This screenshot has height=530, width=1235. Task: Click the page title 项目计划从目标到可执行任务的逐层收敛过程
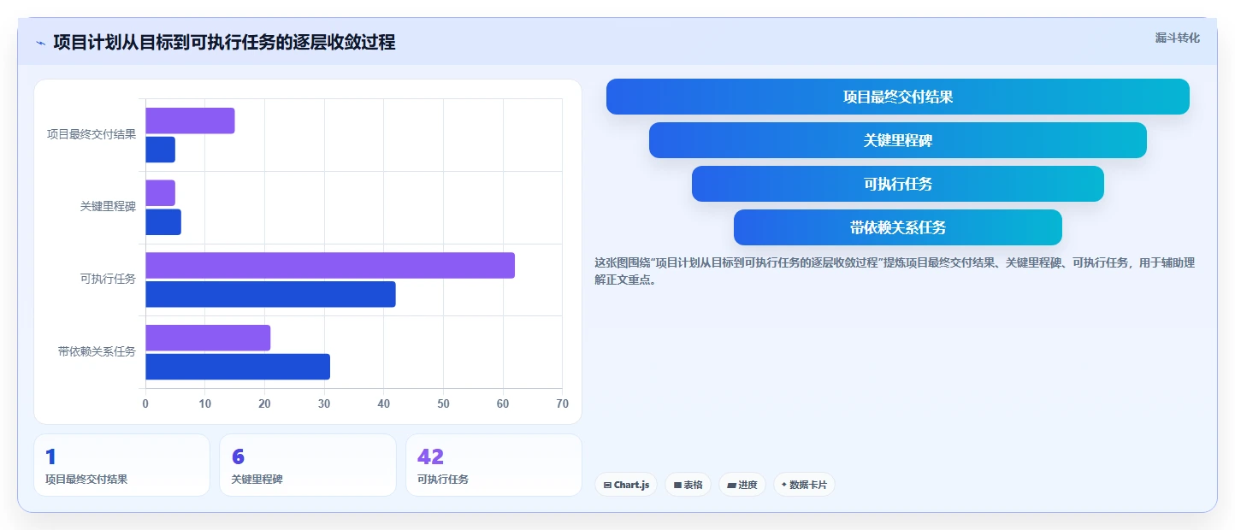pos(224,43)
